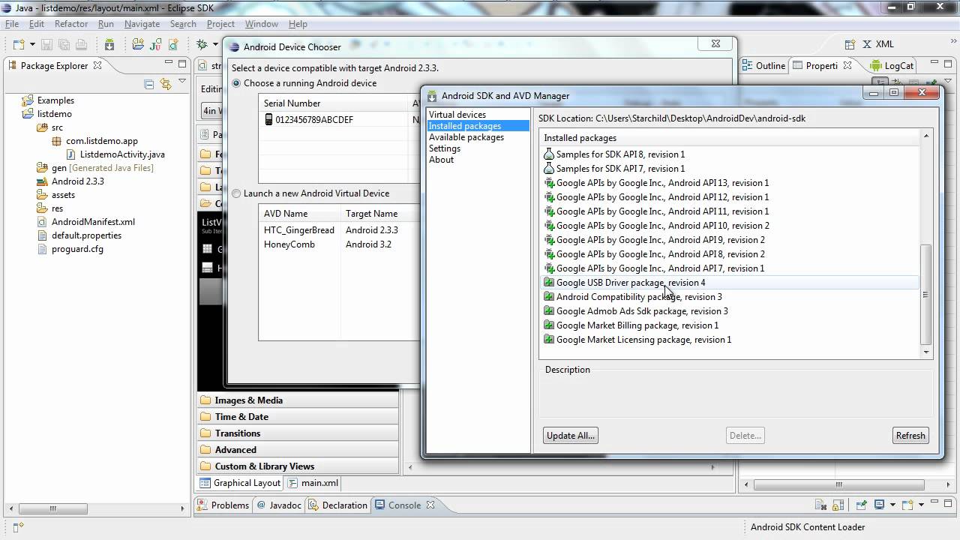
Task: Open ListdemoActivity.java in Package Explorer
Action: click(x=115, y=154)
